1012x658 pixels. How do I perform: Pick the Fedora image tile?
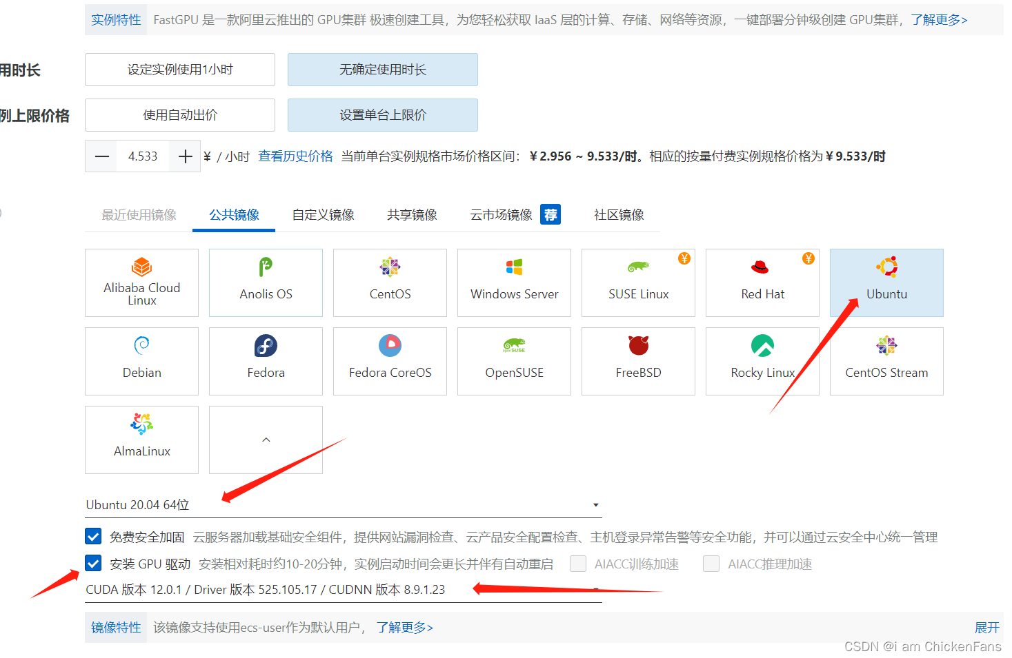pyautogui.click(x=266, y=361)
